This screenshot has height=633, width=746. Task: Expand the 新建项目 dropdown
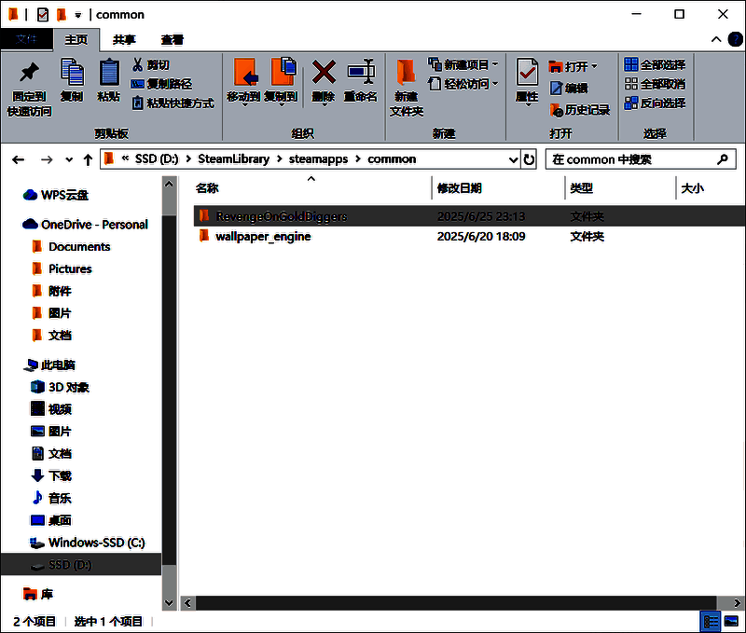pyautogui.click(x=495, y=64)
